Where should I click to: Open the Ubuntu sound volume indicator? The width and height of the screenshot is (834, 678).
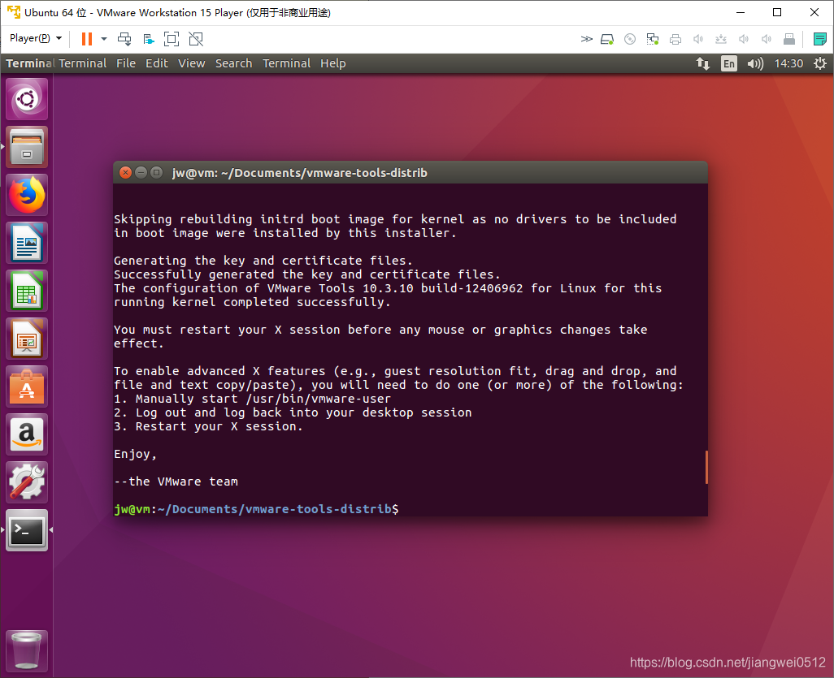(755, 64)
